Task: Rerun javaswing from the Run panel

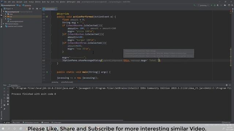Action: [x=4, y=88]
